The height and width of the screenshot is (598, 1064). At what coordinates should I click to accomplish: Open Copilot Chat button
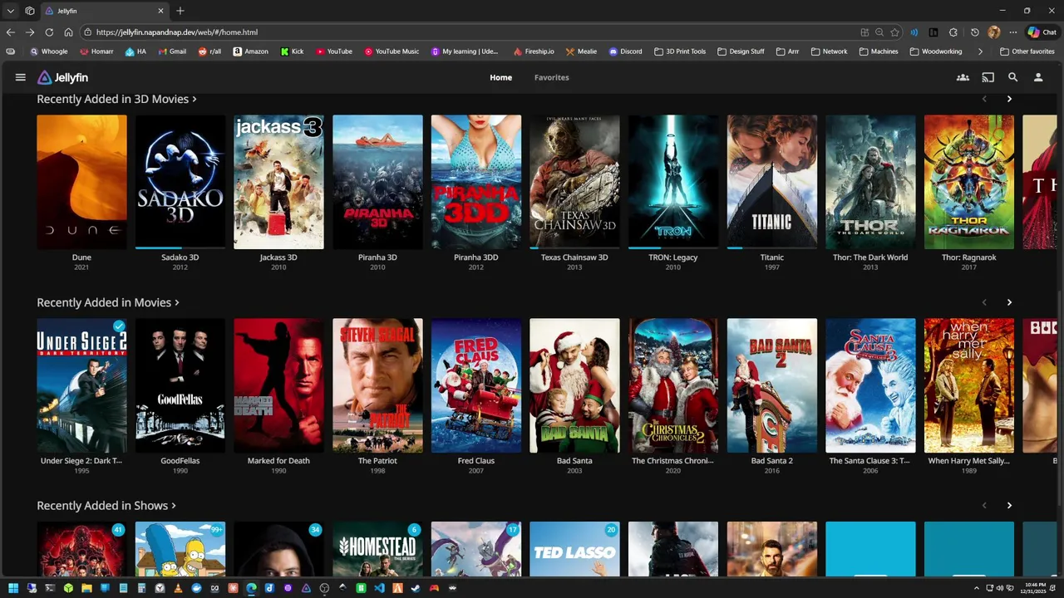click(1042, 32)
